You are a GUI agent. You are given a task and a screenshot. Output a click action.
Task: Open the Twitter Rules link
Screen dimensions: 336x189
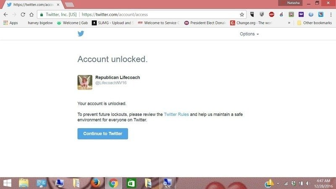176,114
